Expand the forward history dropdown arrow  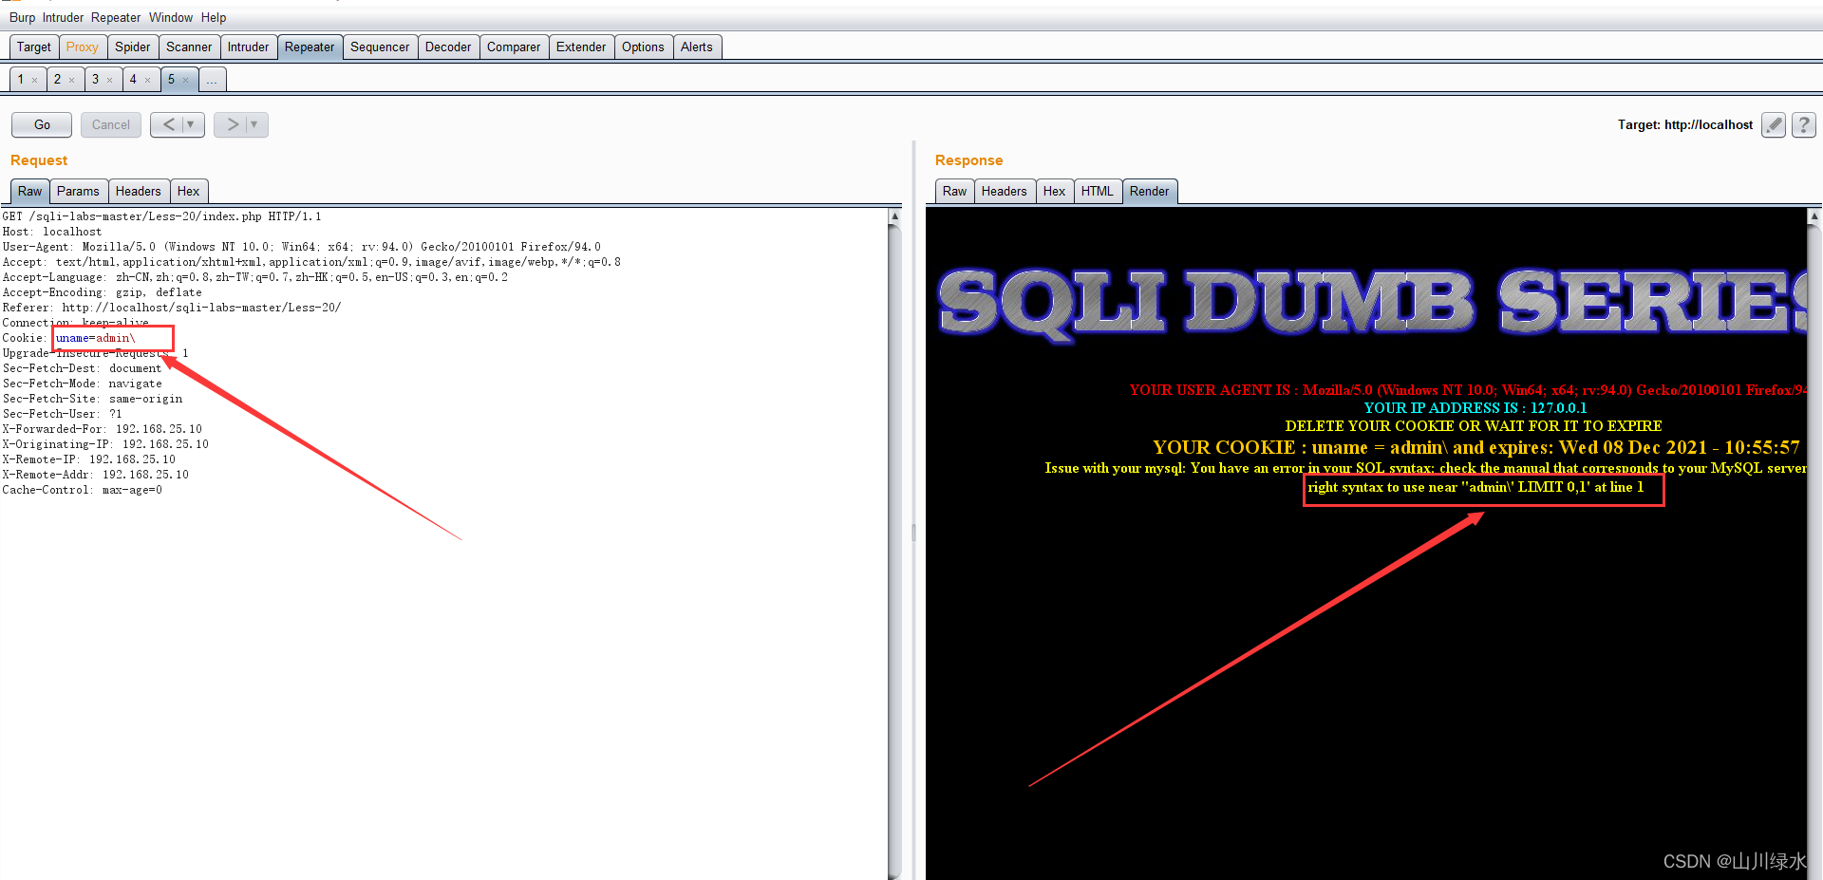click(x=255, y=124)
